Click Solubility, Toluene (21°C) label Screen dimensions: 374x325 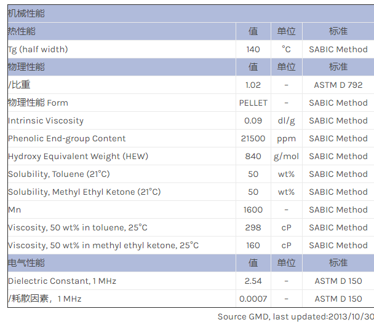[x=57, y=174]
